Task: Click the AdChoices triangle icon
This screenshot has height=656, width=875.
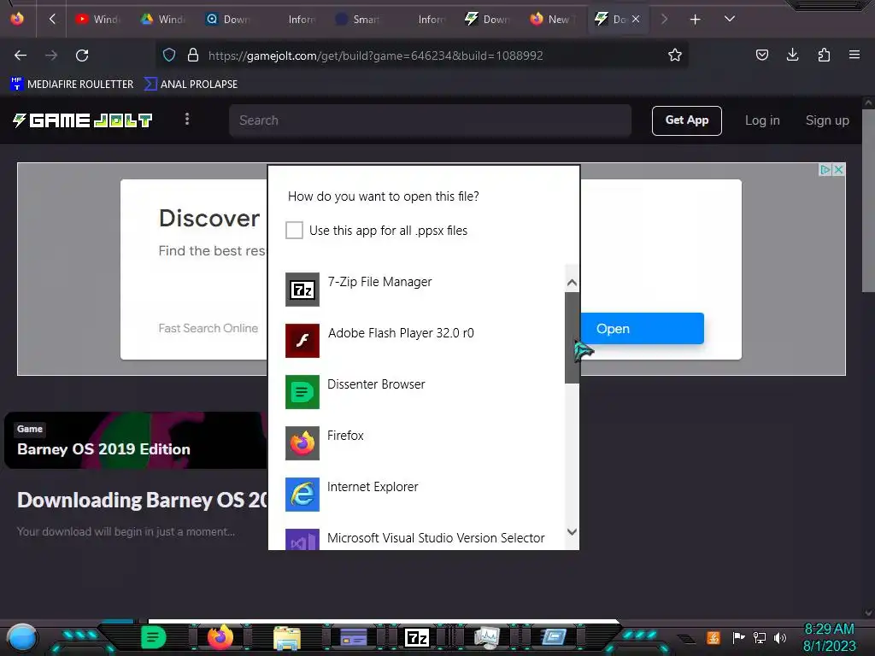Action: click(x=825, y=170)
